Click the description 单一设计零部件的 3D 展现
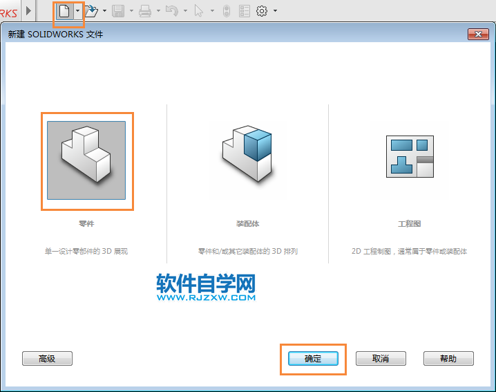496x392 pixels. [x=86, y=252]
